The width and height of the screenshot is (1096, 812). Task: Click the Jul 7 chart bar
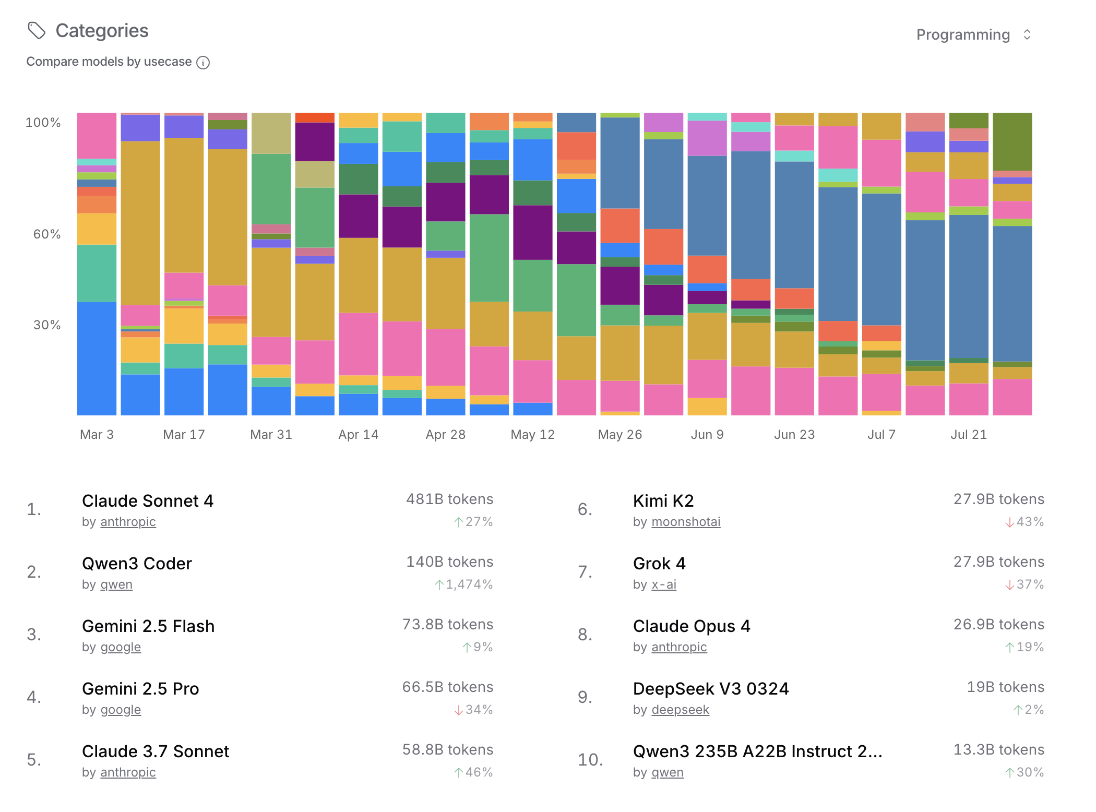(x=881, y=264)
